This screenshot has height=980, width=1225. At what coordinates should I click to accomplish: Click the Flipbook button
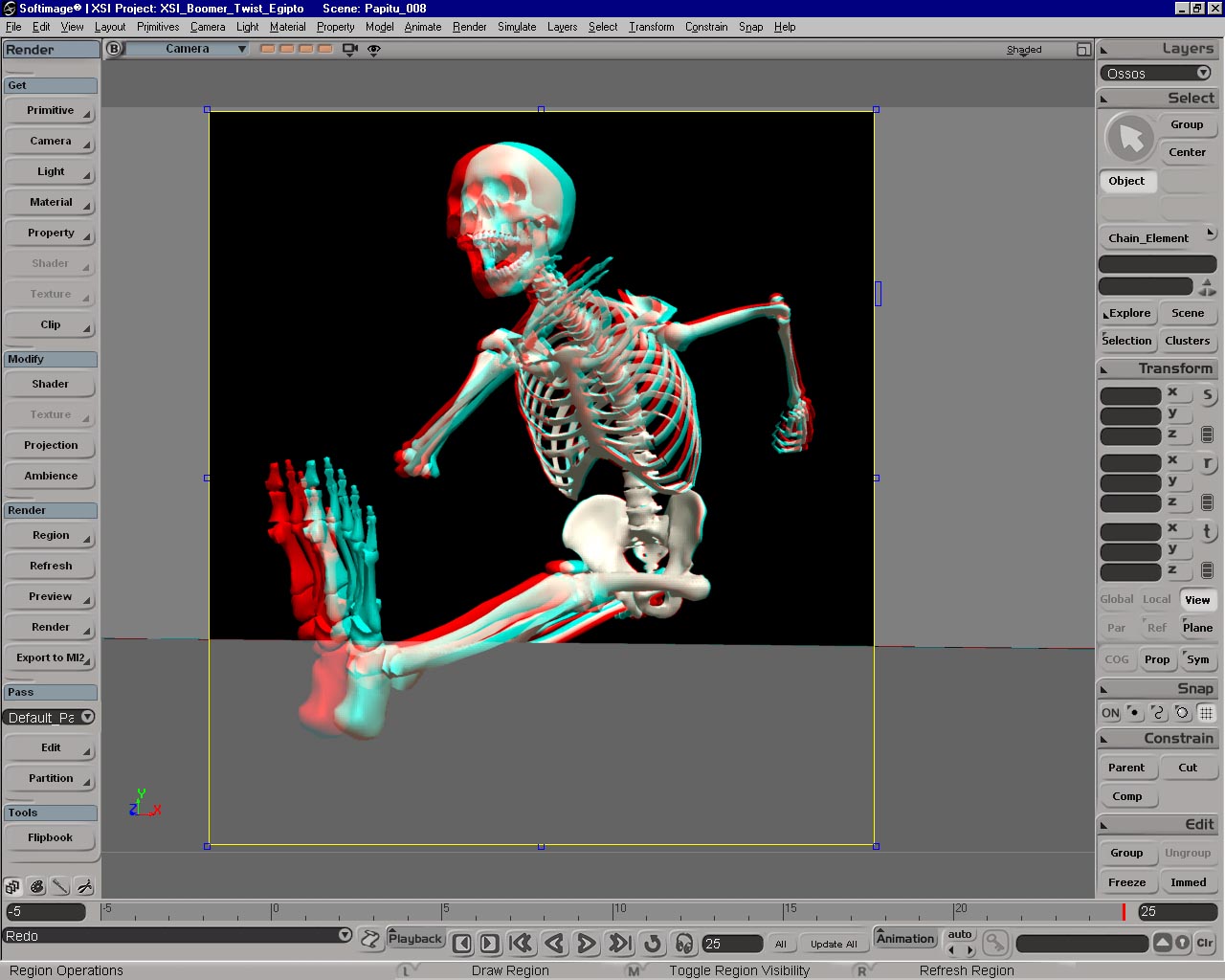(51, 837)
